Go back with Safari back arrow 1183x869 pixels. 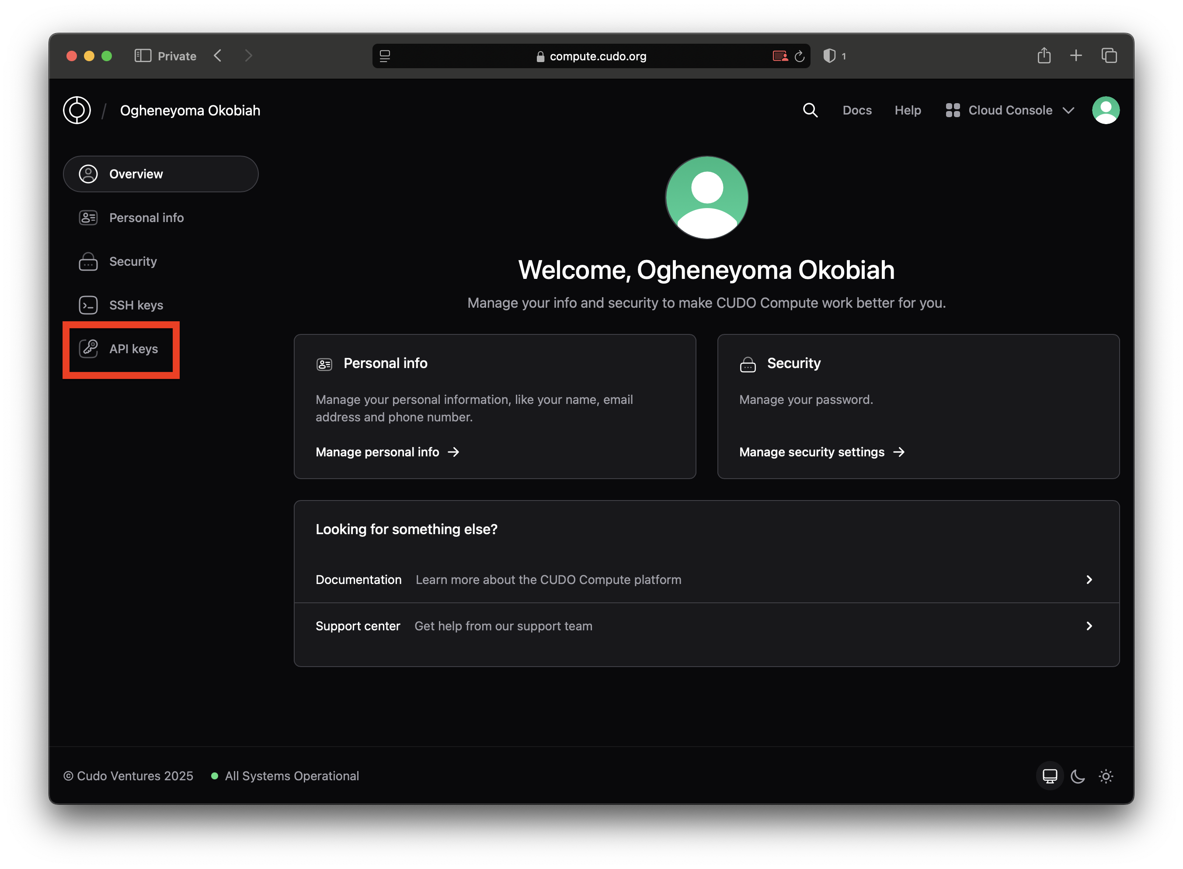coord(218,56)
